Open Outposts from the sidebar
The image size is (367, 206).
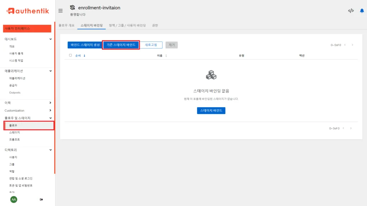[15, 93]
